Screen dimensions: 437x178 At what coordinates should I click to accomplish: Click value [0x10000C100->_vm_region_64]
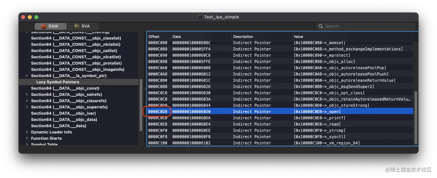[327, 143]
